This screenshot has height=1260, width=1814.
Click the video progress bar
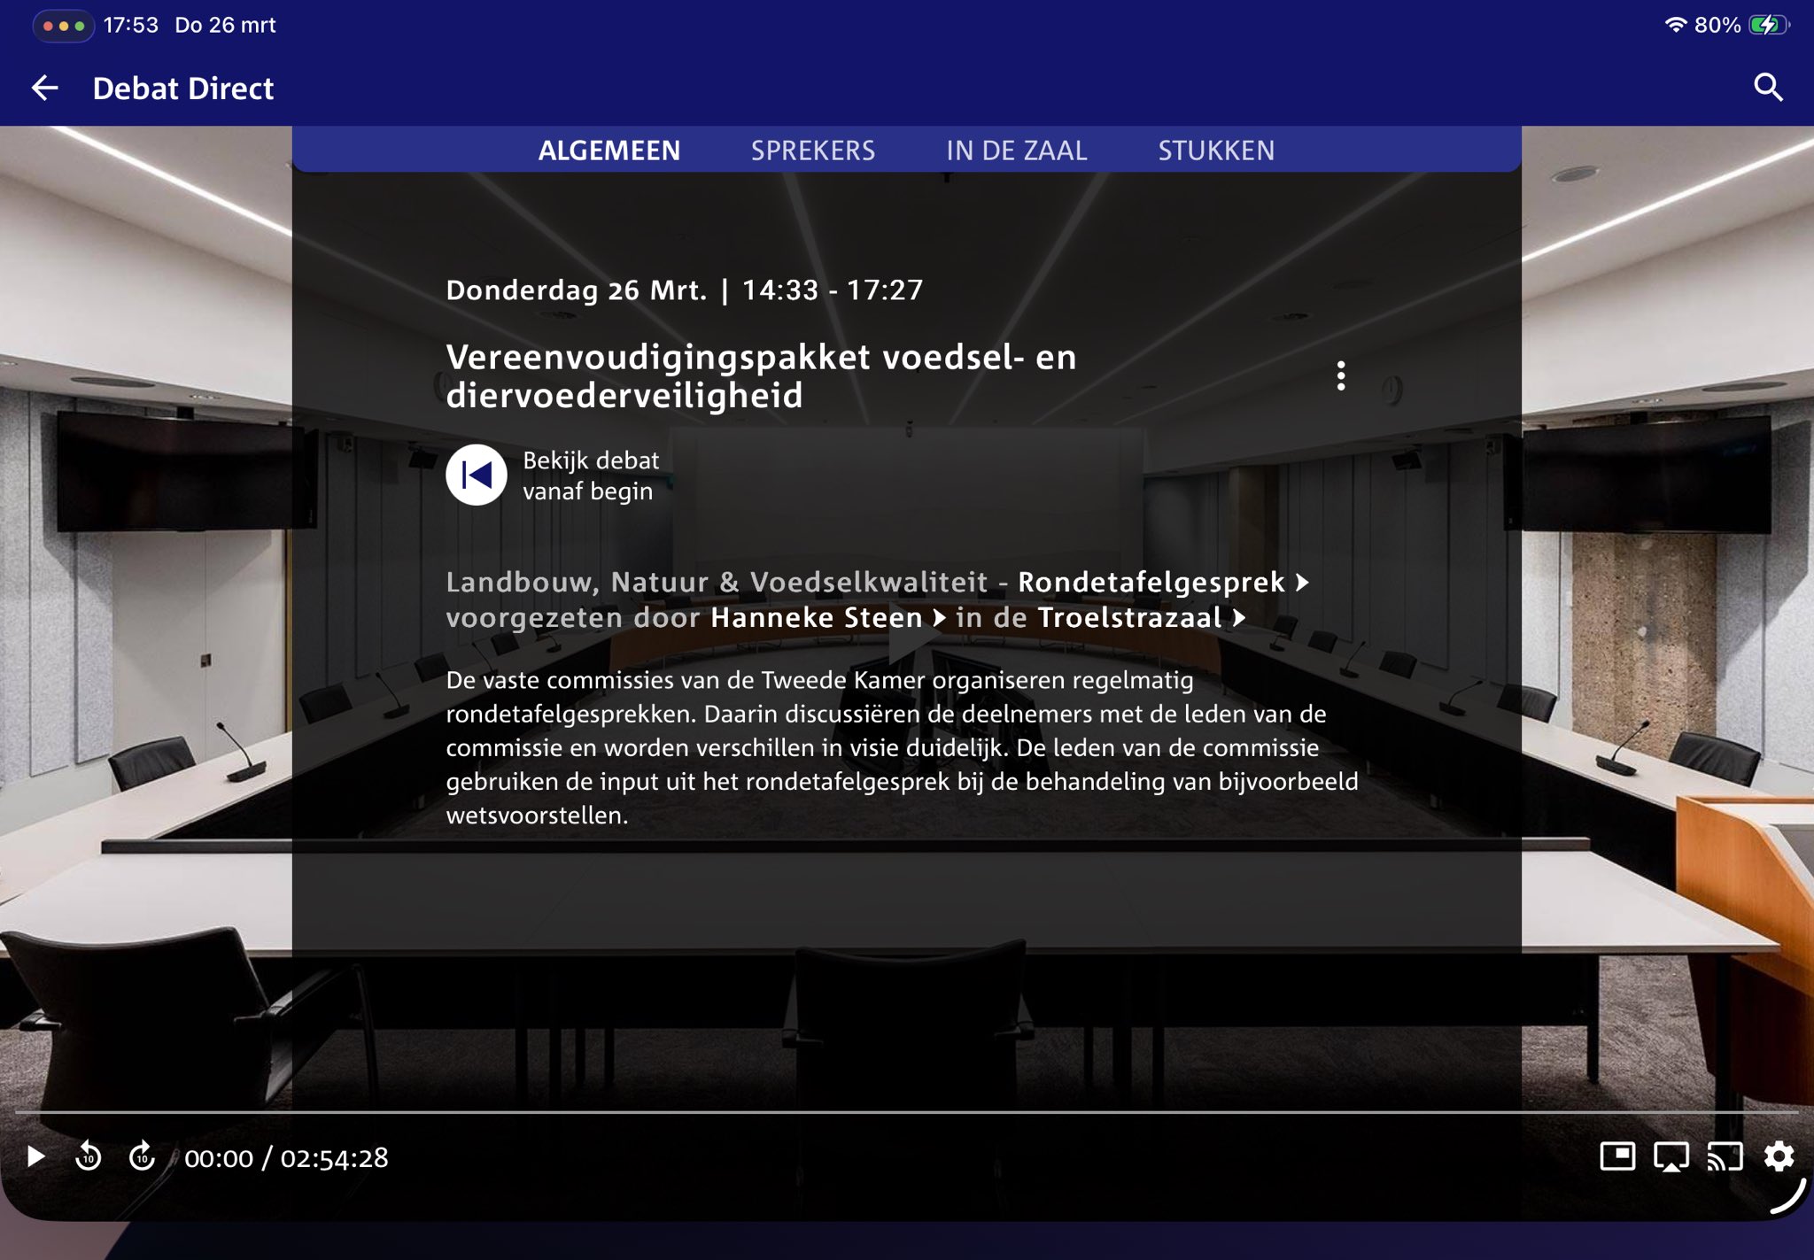tap(907, 1111)
